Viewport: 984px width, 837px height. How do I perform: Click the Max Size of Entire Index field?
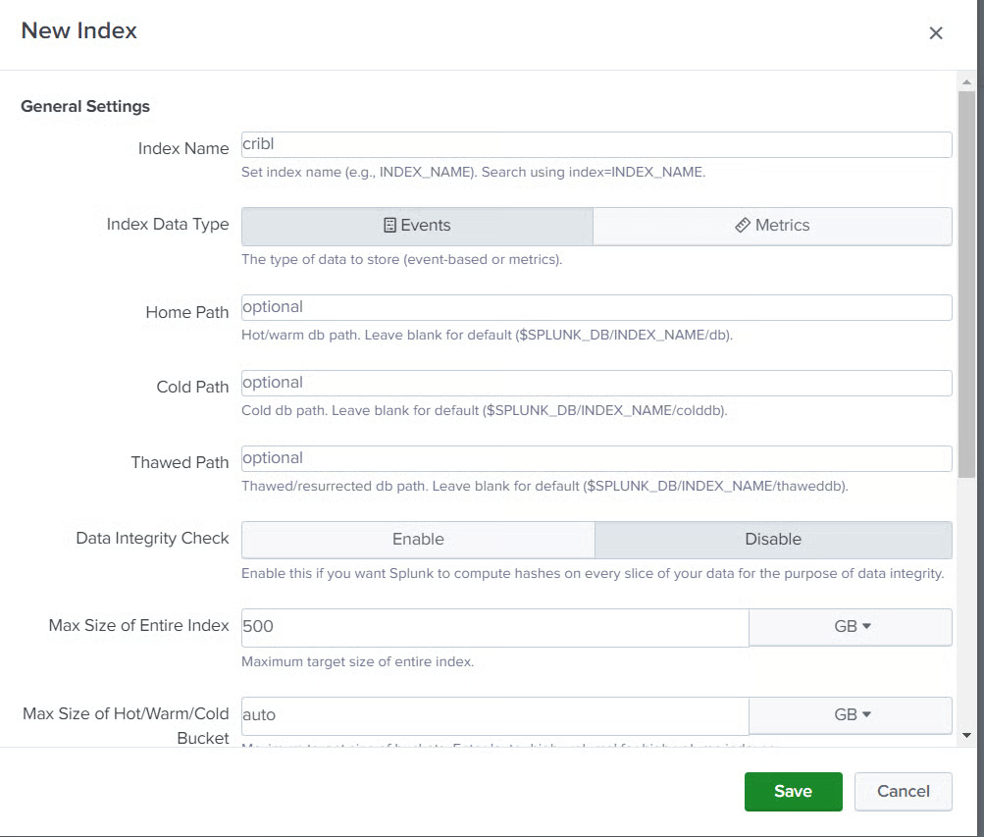494,627
